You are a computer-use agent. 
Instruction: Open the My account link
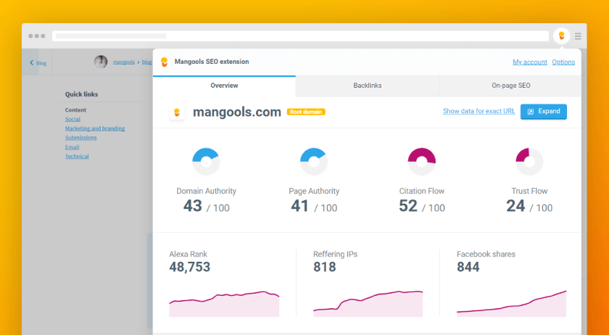529,62
